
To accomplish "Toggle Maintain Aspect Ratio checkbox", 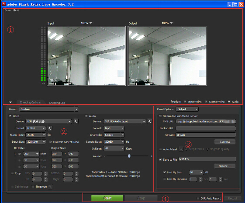I will (x=51, y=142).
